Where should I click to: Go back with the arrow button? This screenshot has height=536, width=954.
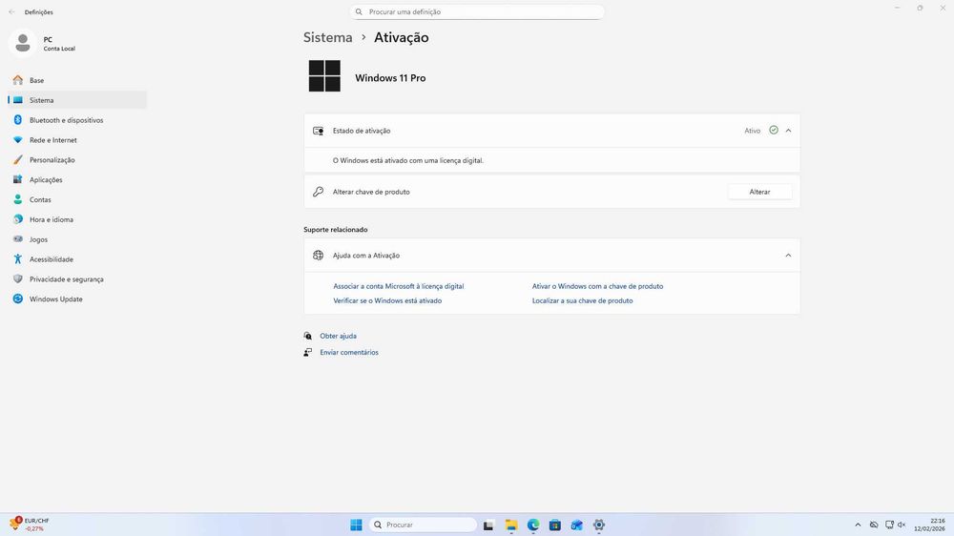(11, 11)
